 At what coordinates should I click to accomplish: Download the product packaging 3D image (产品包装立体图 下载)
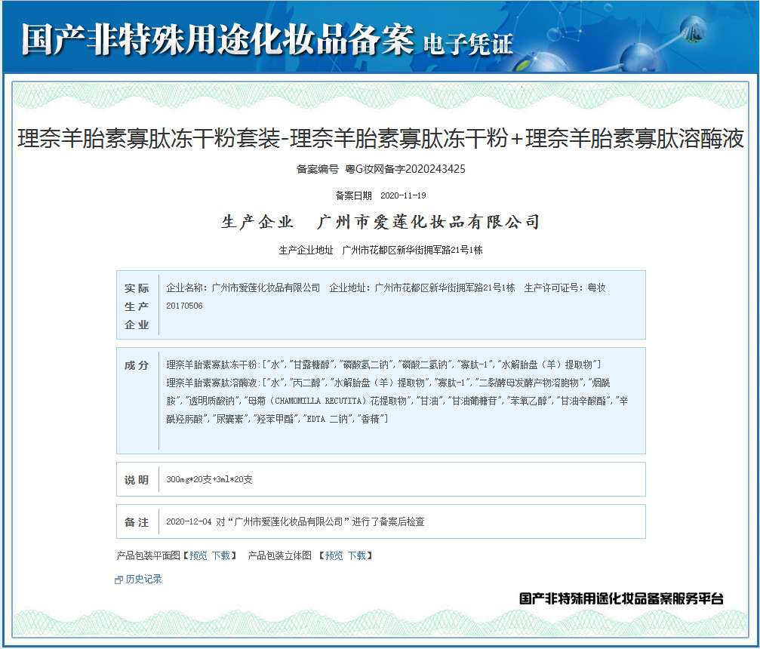pyautogui.click(x=356, y=555)
